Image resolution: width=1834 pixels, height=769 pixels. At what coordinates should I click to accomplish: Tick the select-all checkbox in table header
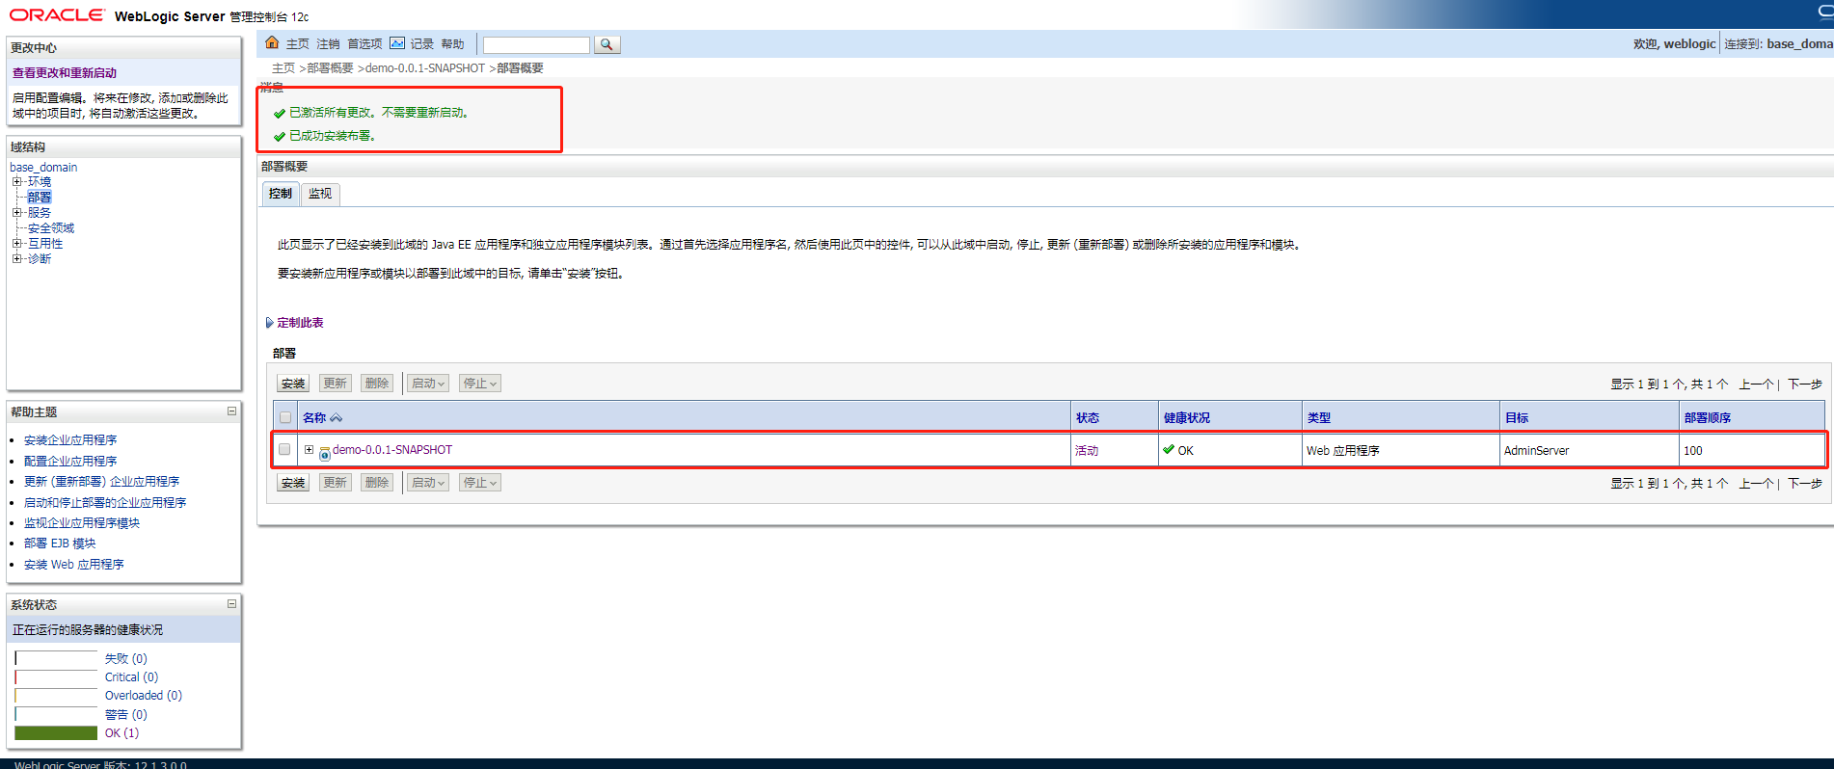[x=285, y=417]
